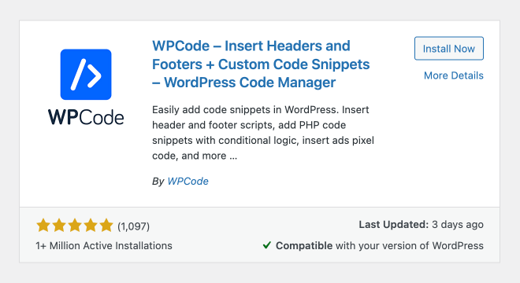This screenshot has width=520, height=283.
Task: Open the More Details link
Action: point(453,75)
